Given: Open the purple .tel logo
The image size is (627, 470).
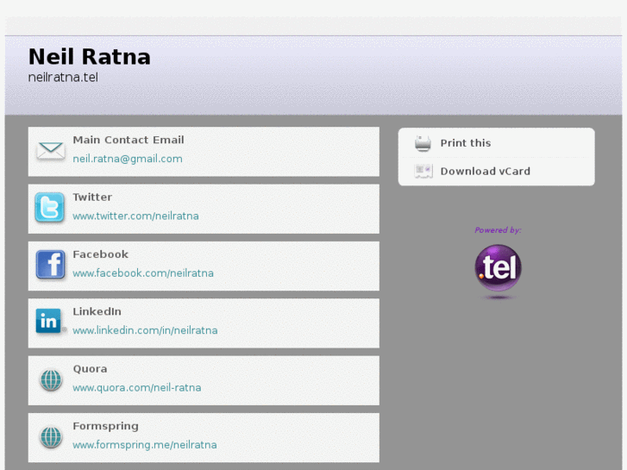Looking at the screenshot, I should 498,268.
